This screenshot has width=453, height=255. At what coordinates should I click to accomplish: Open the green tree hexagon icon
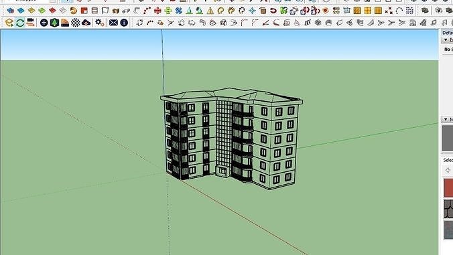tap(54, 23)
